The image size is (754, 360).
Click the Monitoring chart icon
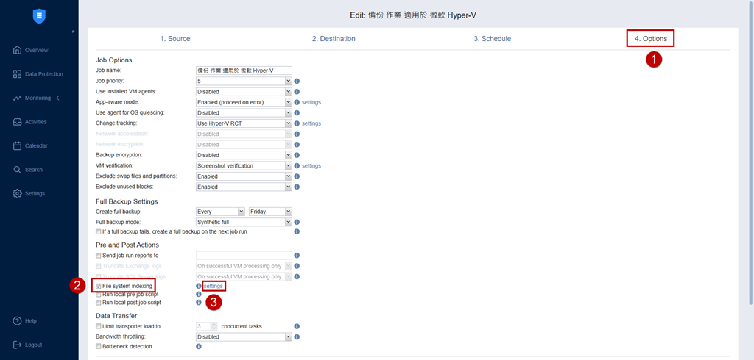coord(18,98)
